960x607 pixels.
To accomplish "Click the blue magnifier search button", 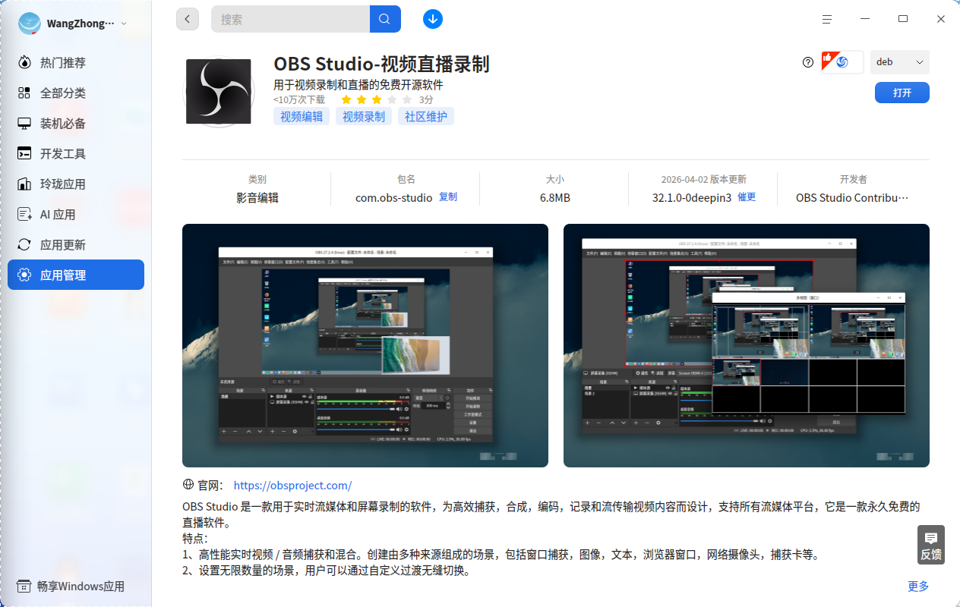I will (x=385, y=19).
